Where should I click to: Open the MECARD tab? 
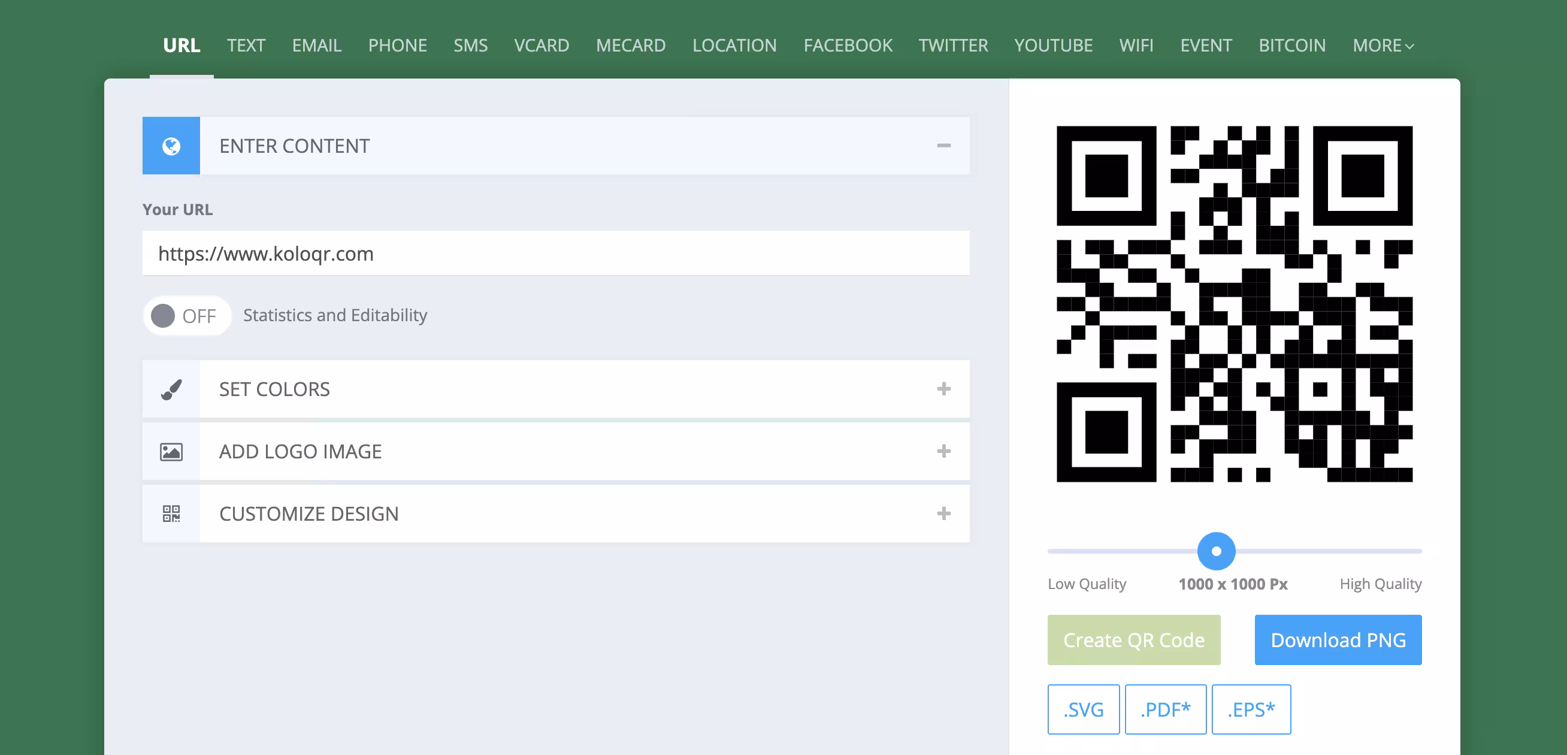(x=630, y=46)
